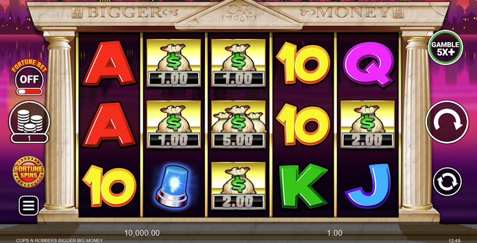Click the large spin button
This screenshot has width=477, height=243.
click(447, 122)
